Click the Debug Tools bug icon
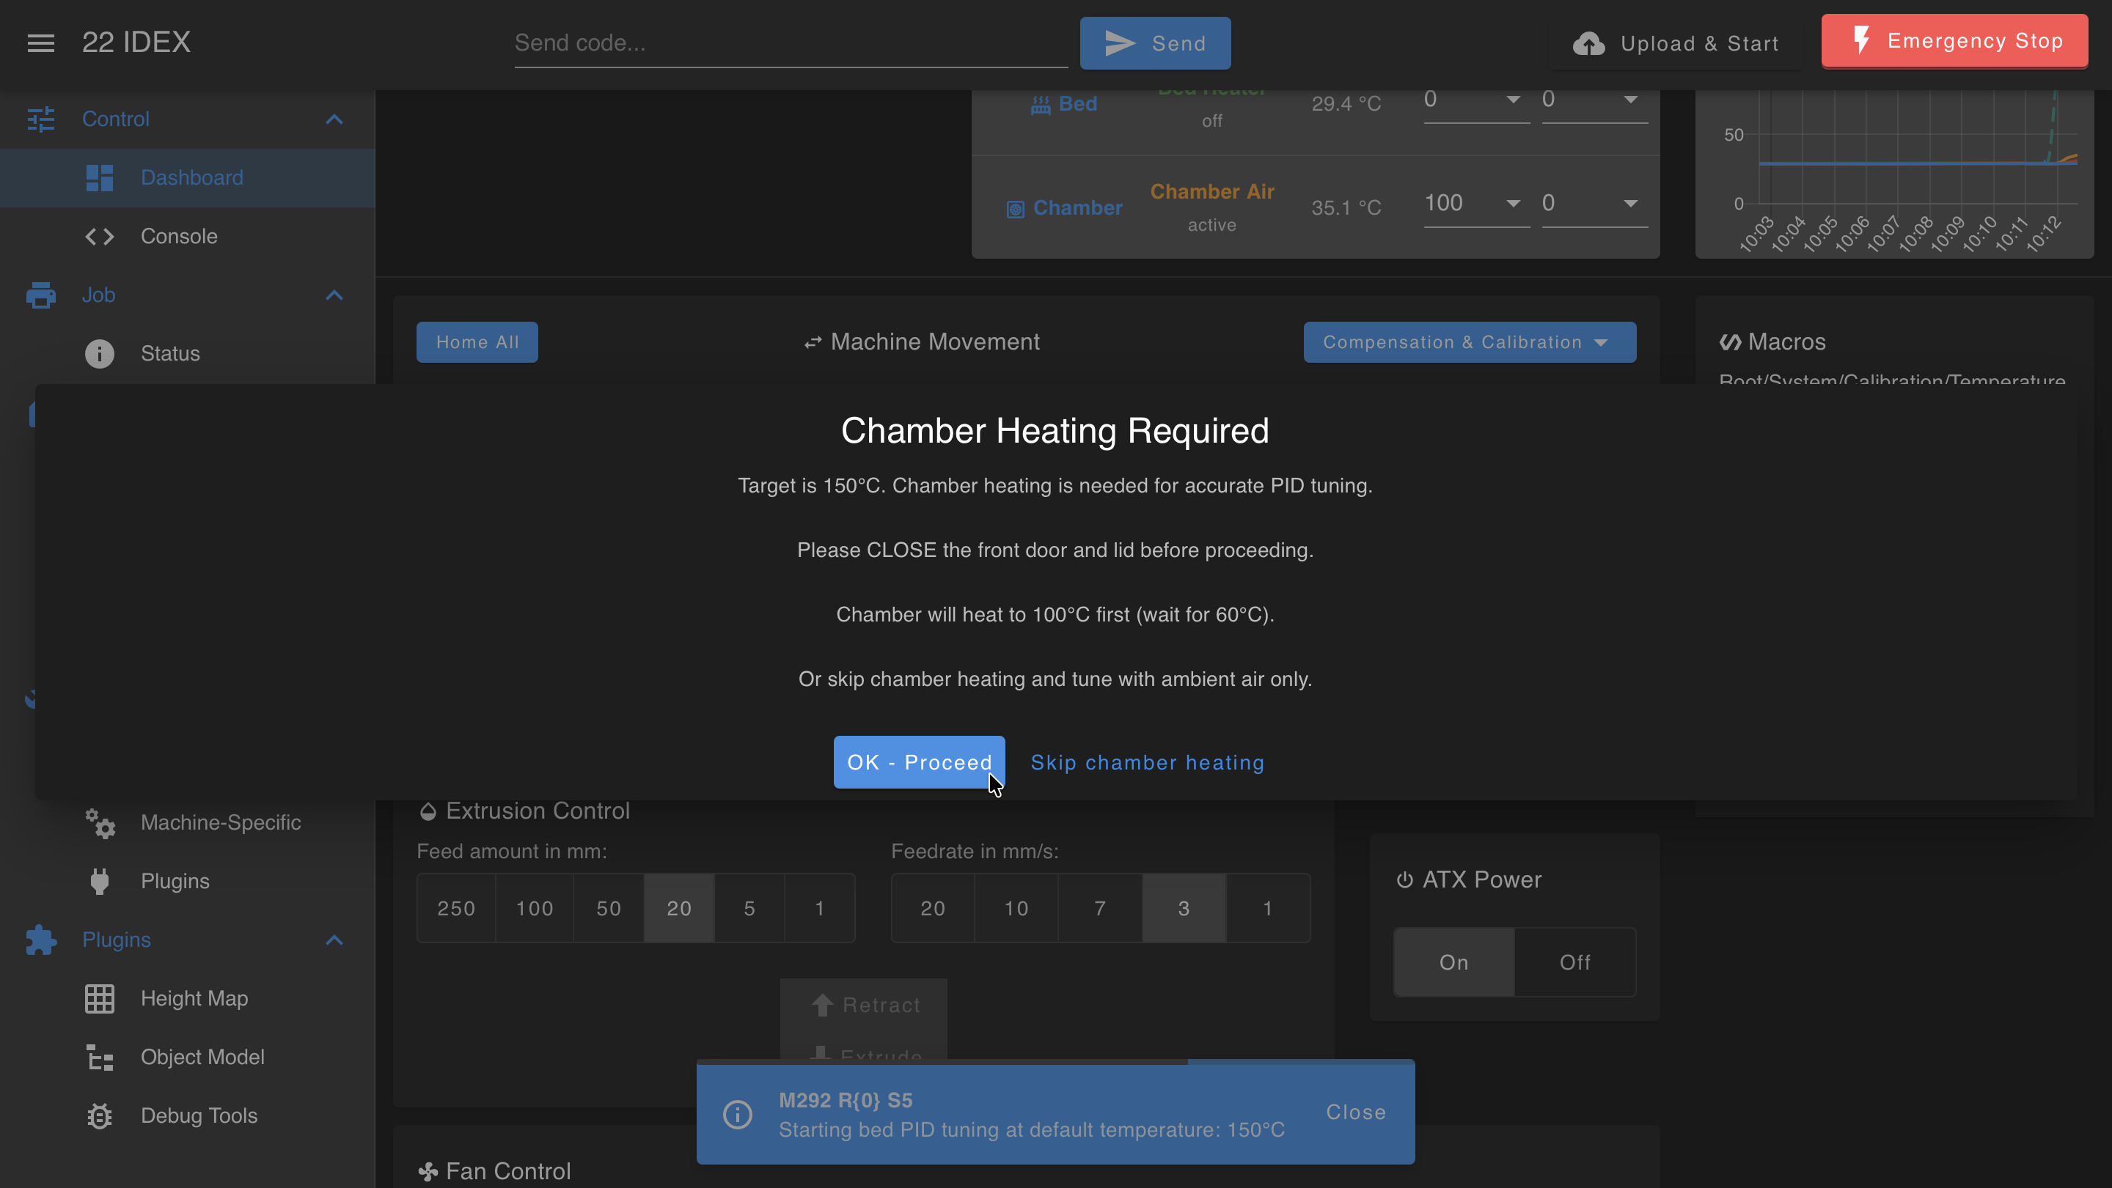The height and width of the screenshot is (1188, 2112). [x=99, y=1116]
